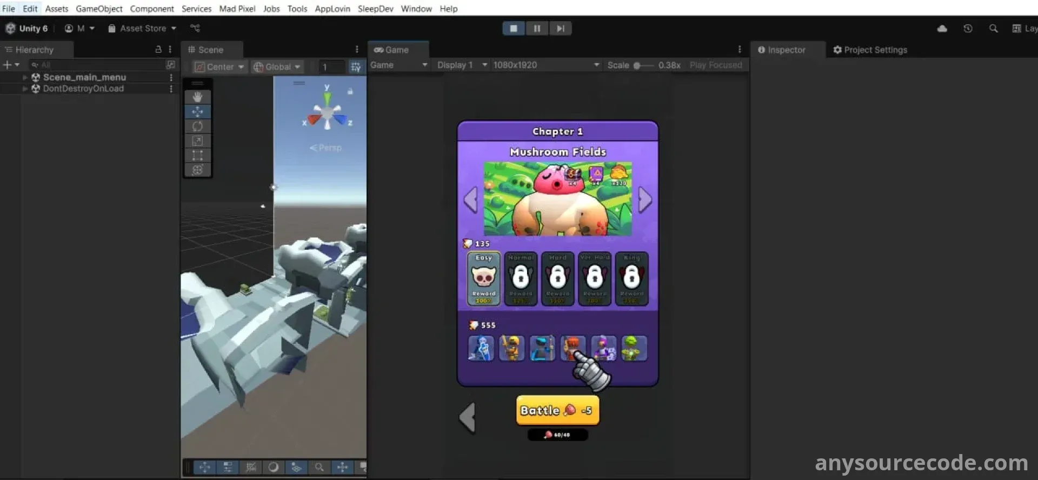
Task: Click the Easy difficulty card
Action: pyautogui.click(x=483, y=278)
